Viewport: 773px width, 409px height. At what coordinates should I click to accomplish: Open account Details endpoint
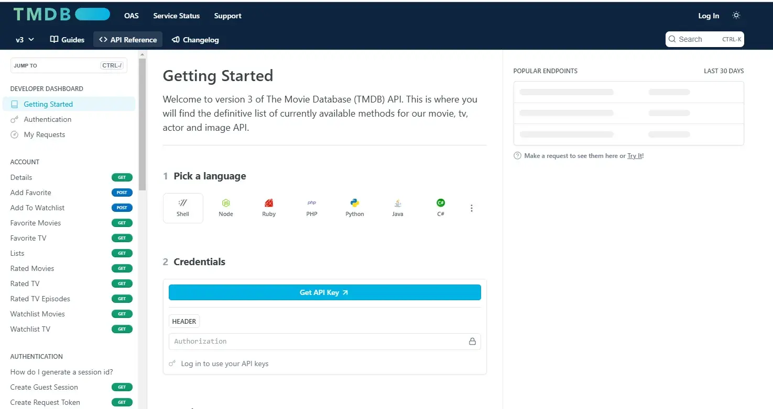point(69,177)
